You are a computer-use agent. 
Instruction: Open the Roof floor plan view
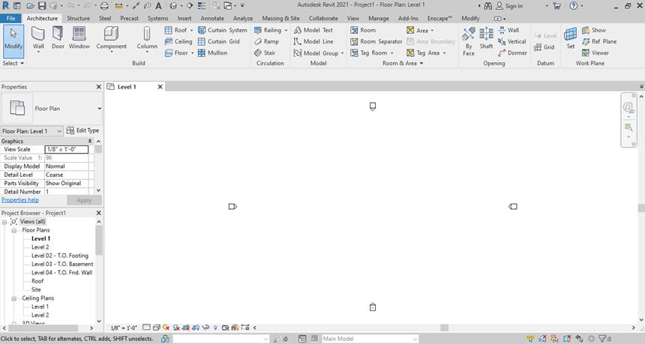pos(37,281)
